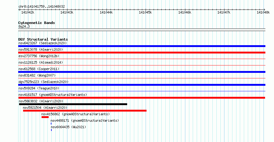Click dgv7525n223 (Sedlazeck2020) label
Screen dimensions: 274x142
(43, 82)
